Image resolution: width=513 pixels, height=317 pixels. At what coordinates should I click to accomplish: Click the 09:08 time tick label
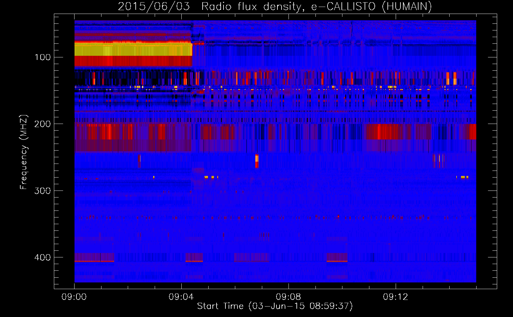(288, 297)
